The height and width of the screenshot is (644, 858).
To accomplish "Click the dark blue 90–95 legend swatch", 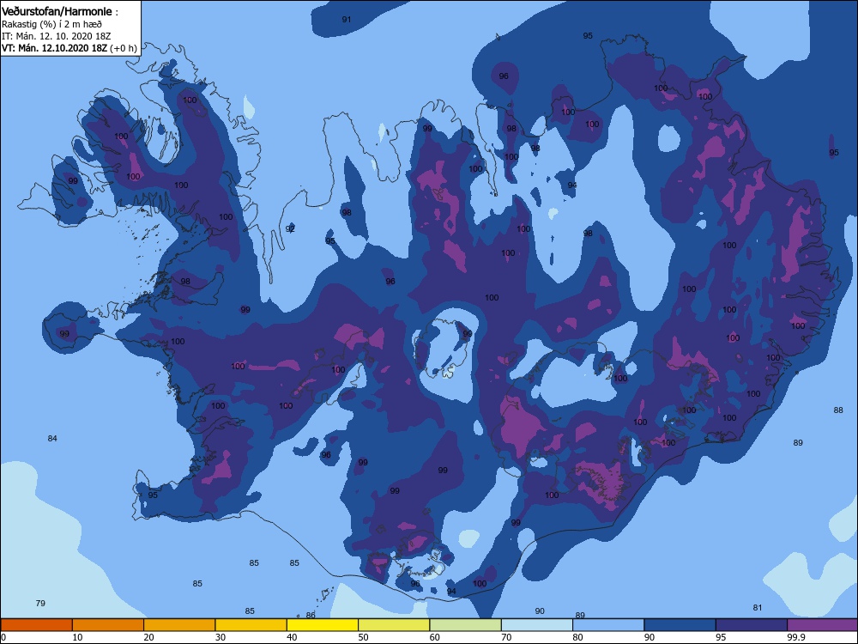I will 680,625.
